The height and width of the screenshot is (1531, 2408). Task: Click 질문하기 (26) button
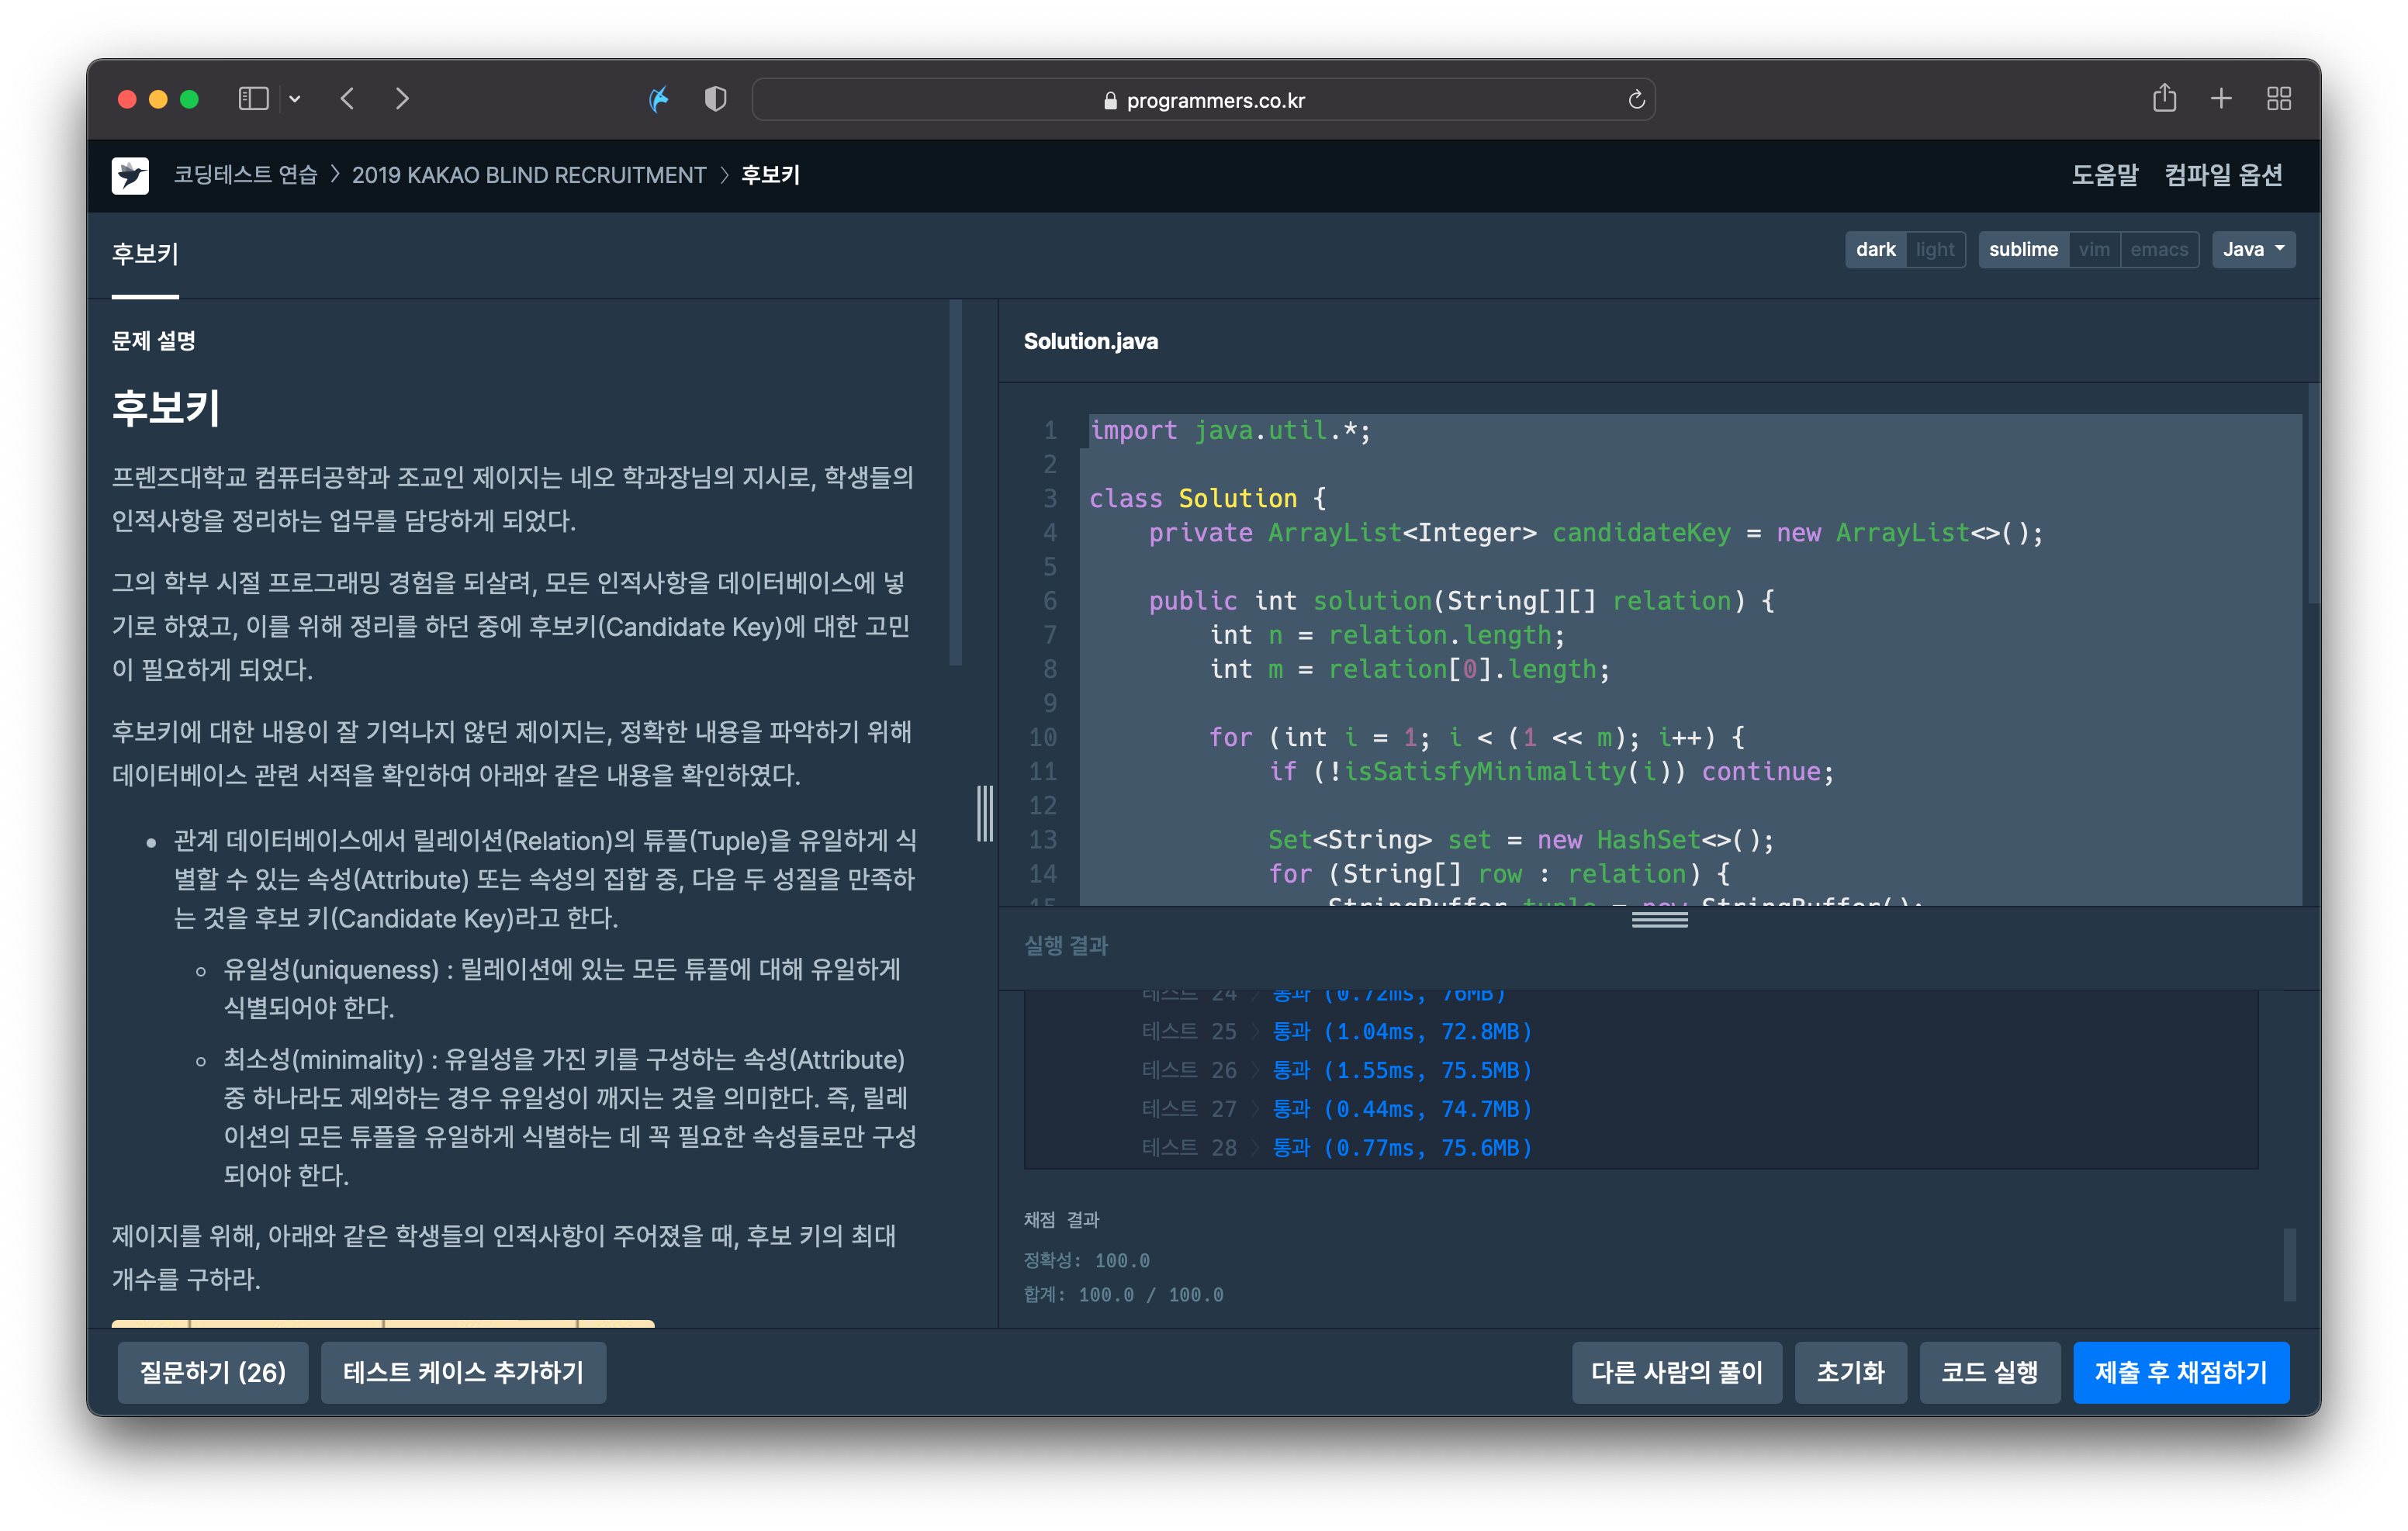[213, 1372]
